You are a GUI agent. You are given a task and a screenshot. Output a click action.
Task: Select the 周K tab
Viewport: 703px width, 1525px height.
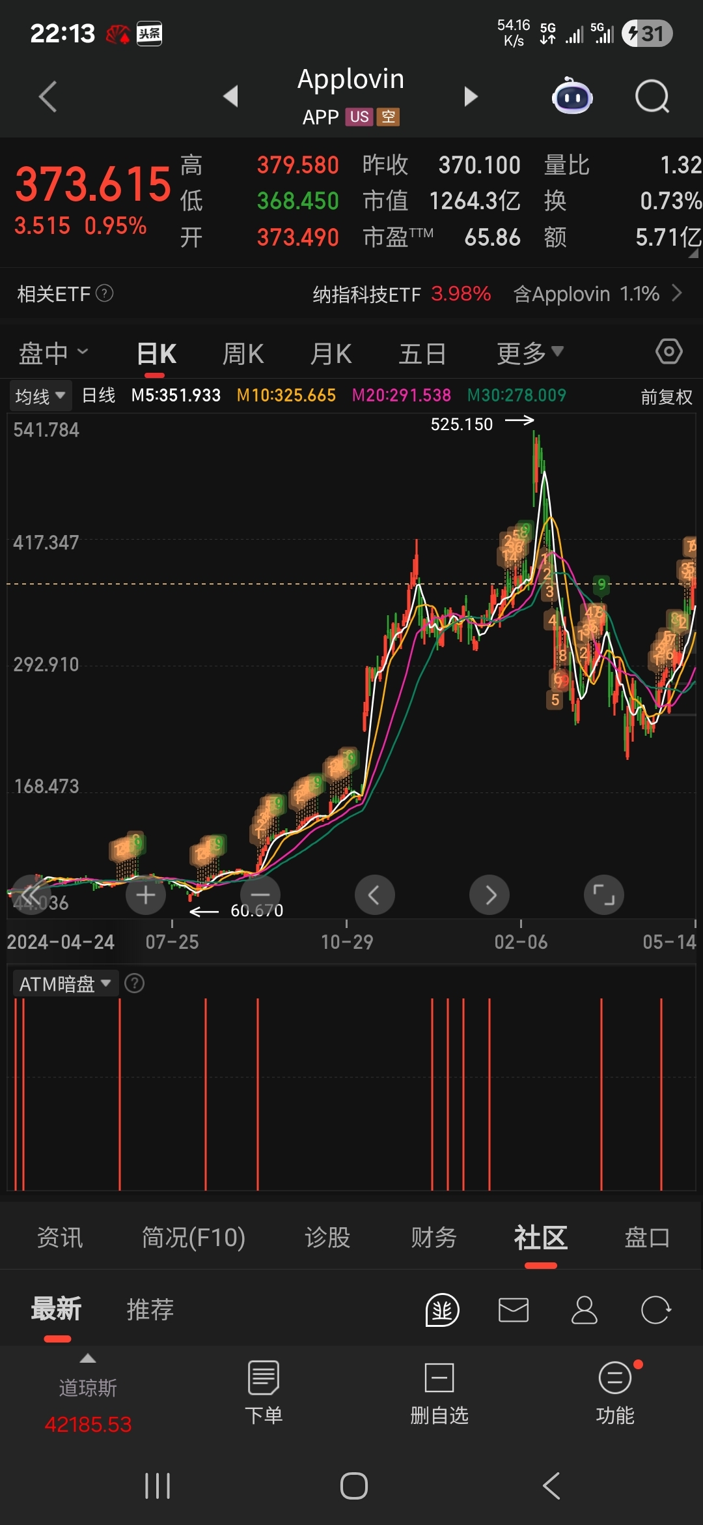point(243,354)
